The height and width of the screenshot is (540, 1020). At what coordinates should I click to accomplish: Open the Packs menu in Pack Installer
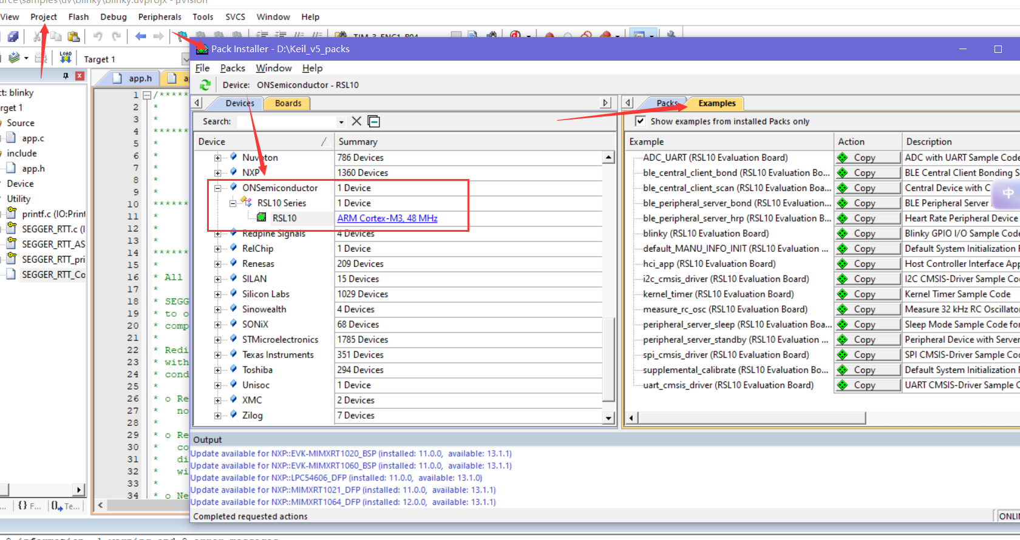[x=233, y=68]
